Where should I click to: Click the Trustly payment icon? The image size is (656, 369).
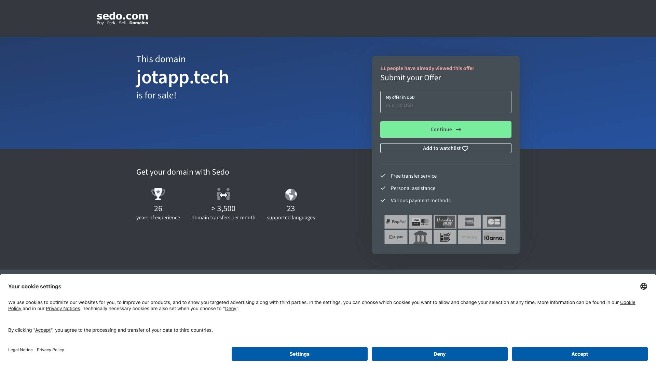(x=469, y=237)
